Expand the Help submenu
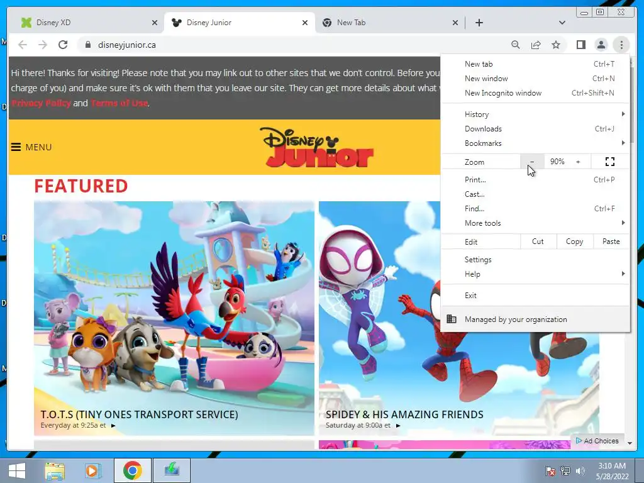 click(x=535, y=274)
